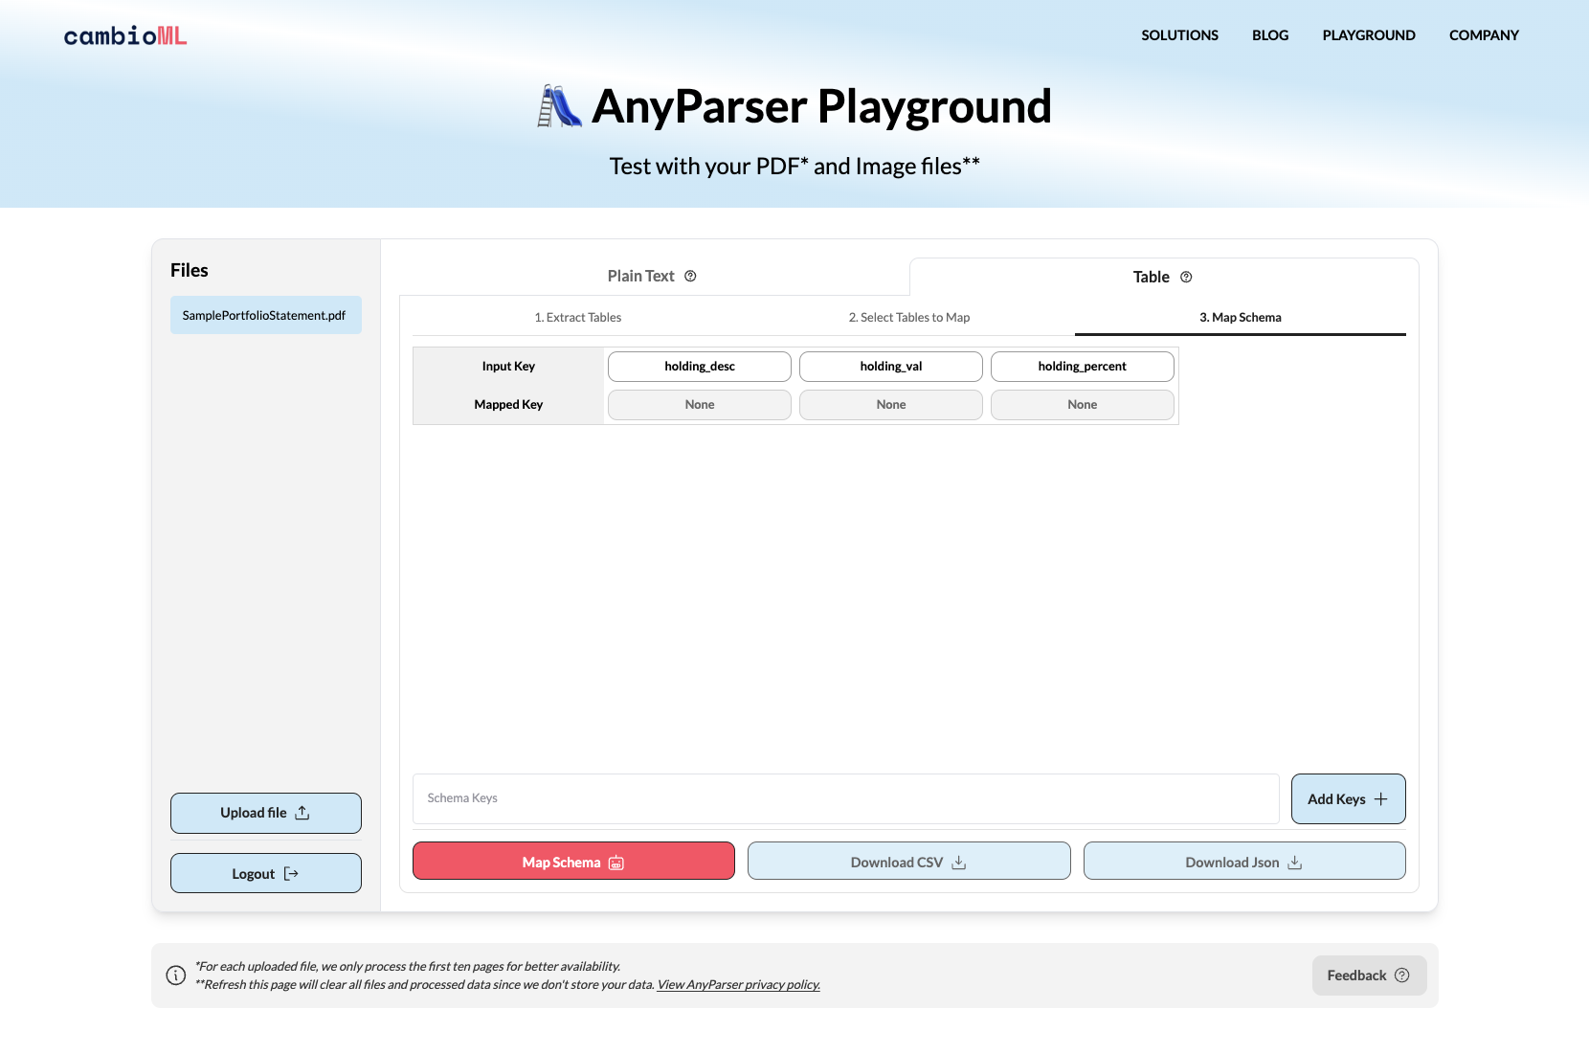
Task: Click the holding_percent input key field
Action: point(1083,367)
